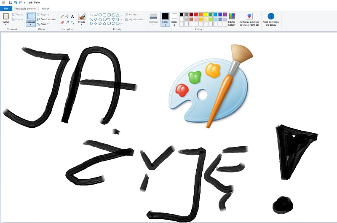Select the Fill with color bucket tool
The width and height of the screenshot is (337, 223).
click(x=67, y=16)
